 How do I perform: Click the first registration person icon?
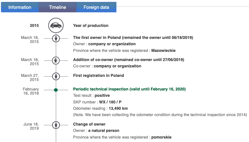(x=56, y=76)
